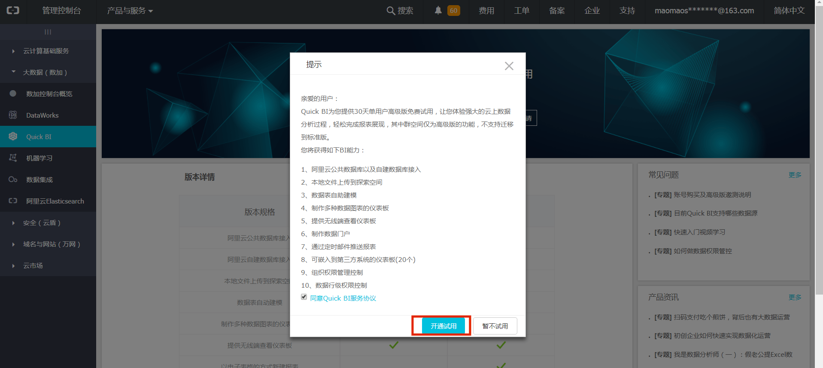Open 账号购买及高级版邀测说明 article
This screenshot has height=368, width=823.
point(703,195)
